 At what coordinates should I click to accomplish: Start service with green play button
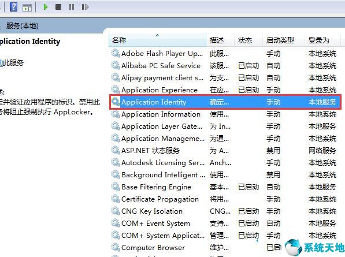point(46,7)
